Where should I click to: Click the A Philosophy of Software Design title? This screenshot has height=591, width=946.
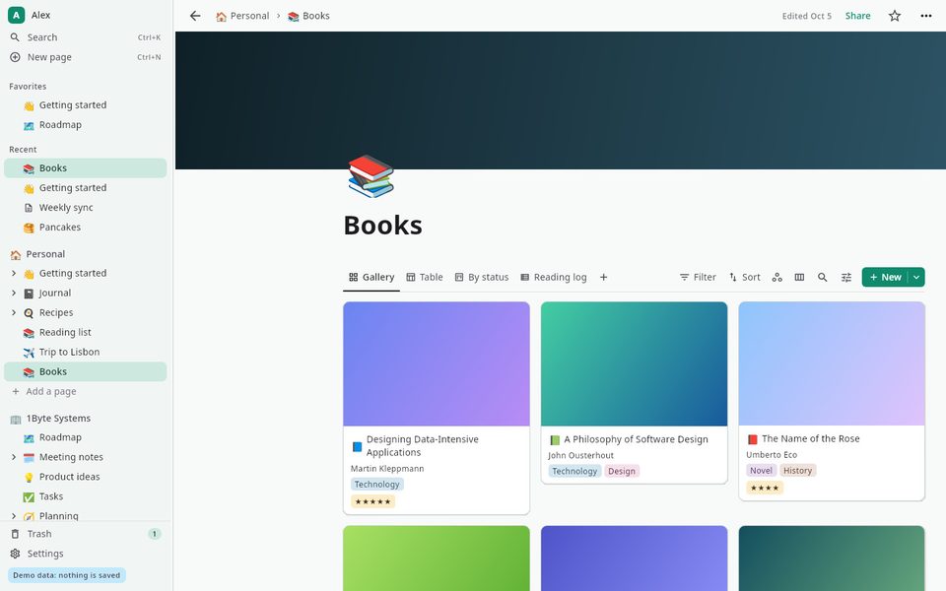tap(636, 439)
